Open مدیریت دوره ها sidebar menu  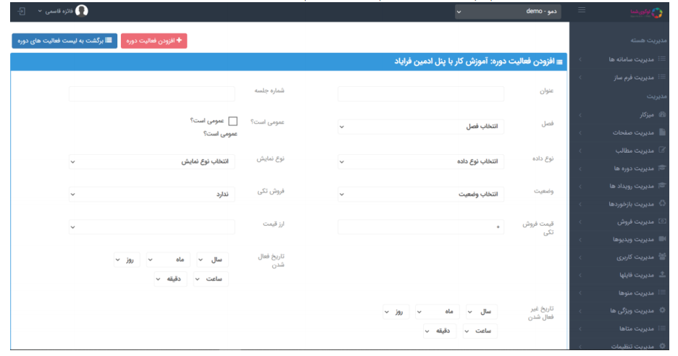(619, 168)
